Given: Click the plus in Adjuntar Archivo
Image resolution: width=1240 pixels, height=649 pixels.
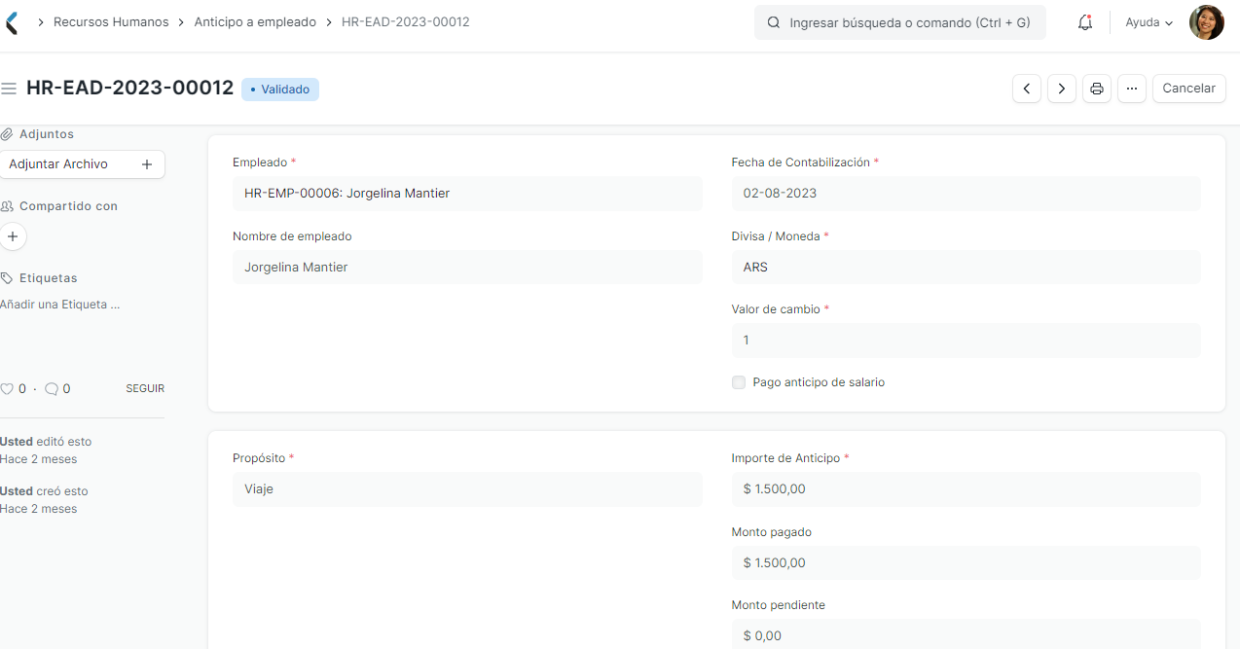Looking at the screenshot, I should click(x=147, y=164).
